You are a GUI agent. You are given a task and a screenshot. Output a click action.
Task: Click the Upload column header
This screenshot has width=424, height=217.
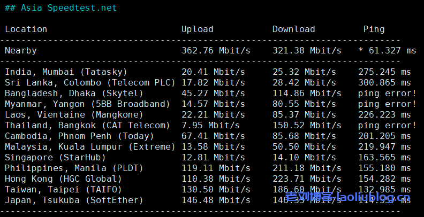point(197,29)
